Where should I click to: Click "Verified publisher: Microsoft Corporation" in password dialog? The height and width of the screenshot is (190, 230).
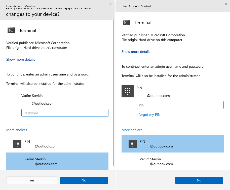click(x=38, y=43)
